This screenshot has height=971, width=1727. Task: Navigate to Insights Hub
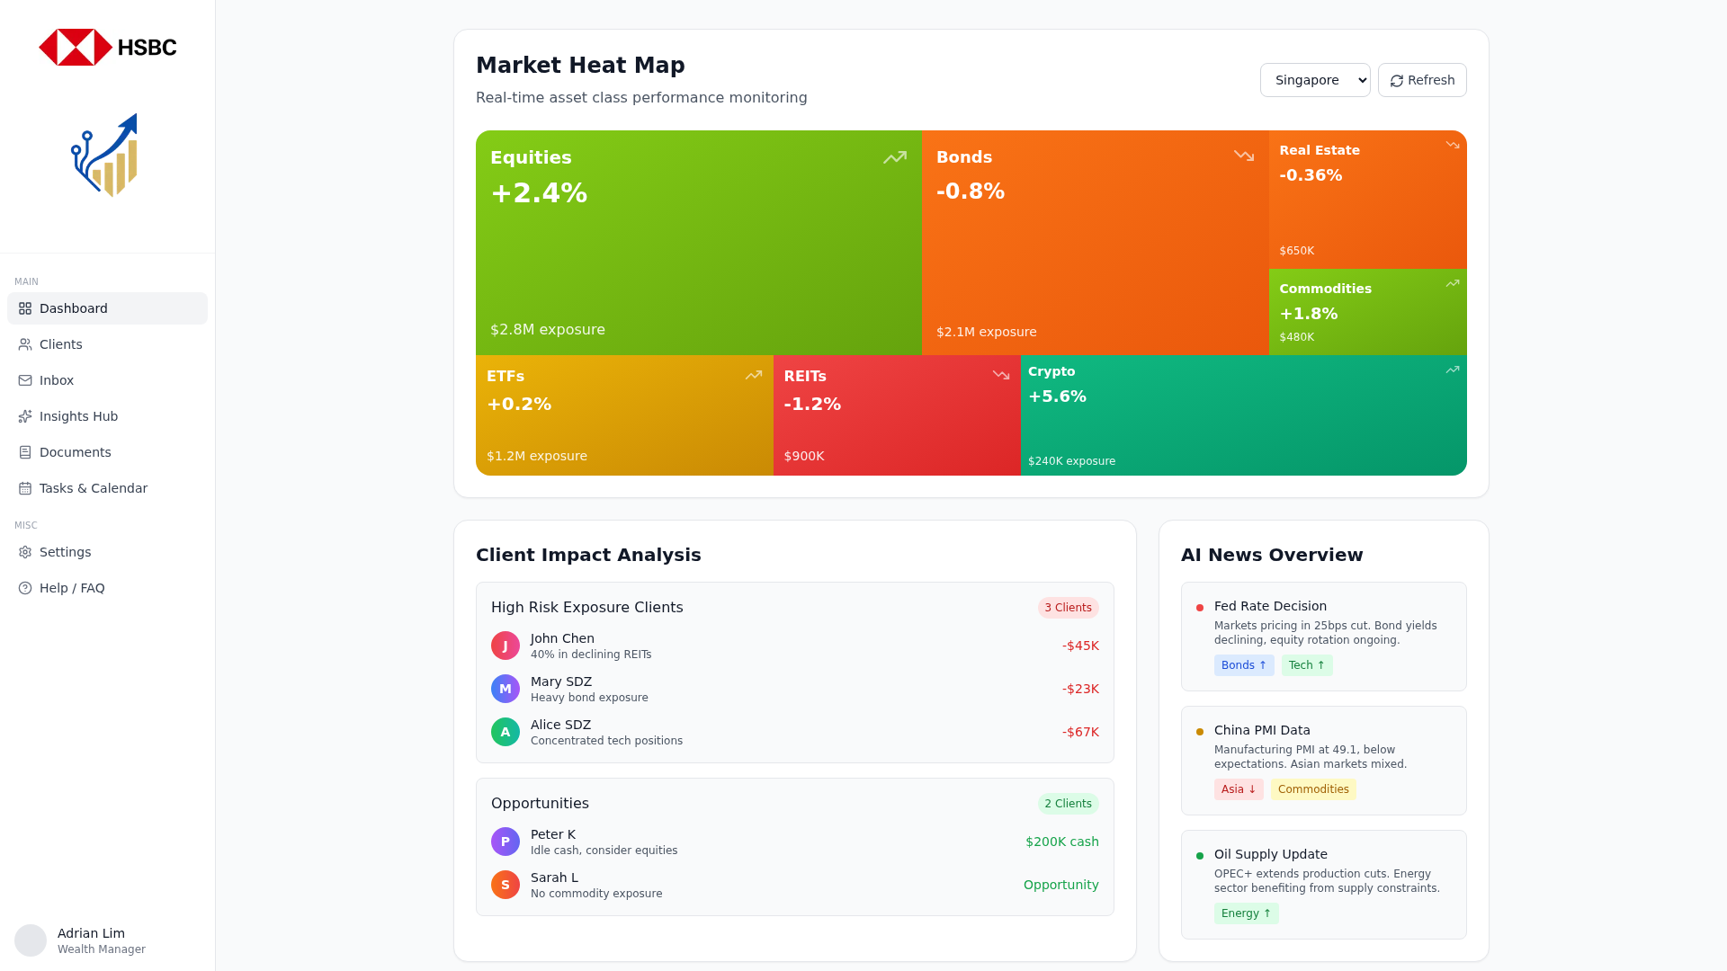[x=107, y=416]
